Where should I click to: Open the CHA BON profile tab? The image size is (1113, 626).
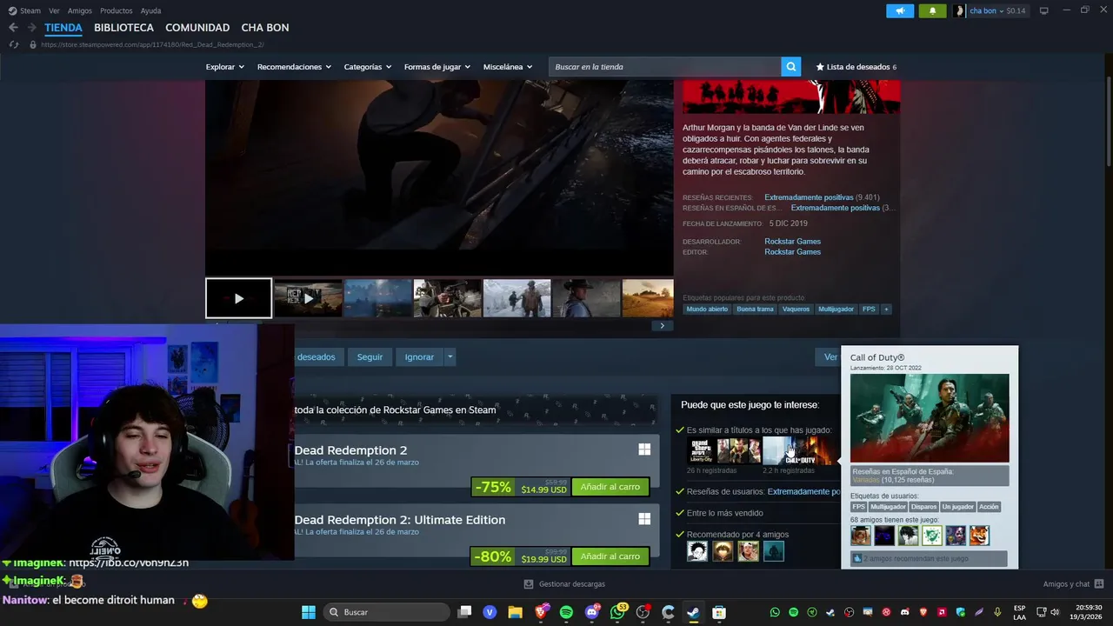click(x=265, y=28)
